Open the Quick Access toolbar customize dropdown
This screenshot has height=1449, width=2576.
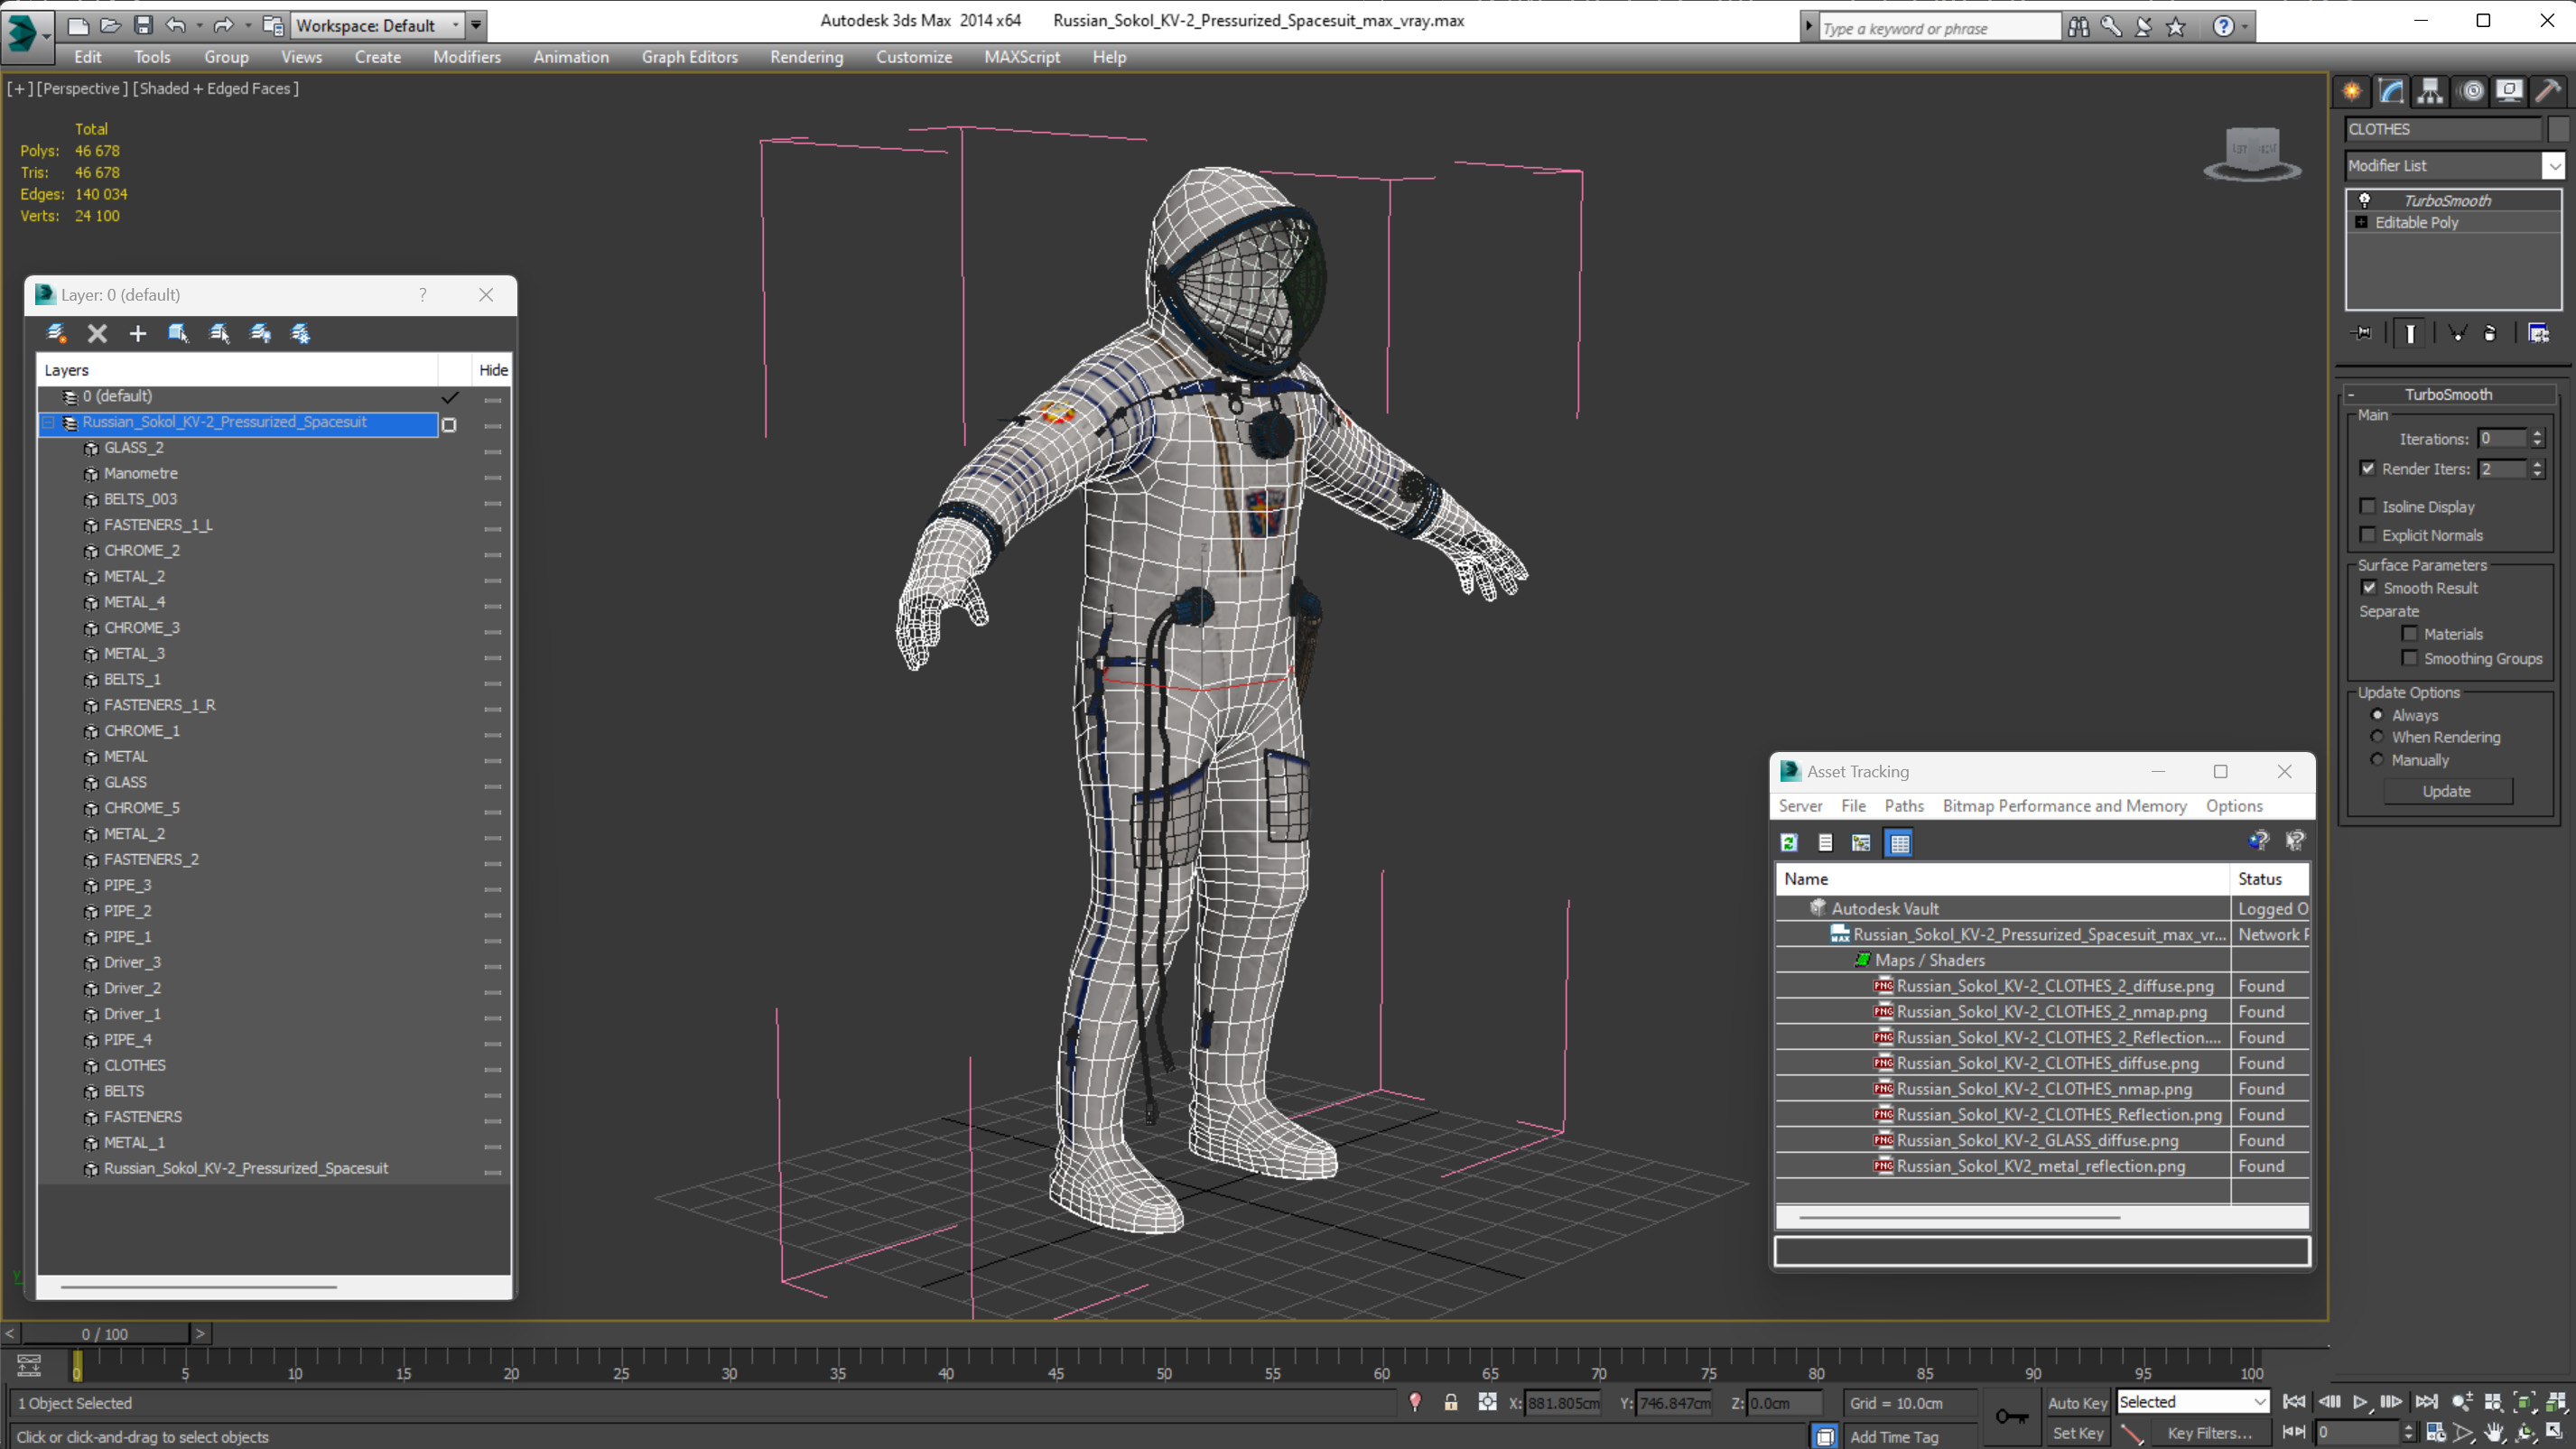coord(477,25)
